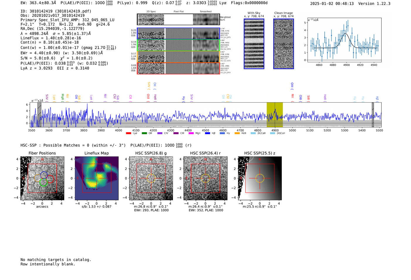The width and height of the screenshot is (411, 280).
Task: Click the yellow highlighted region at 4900 Å
Action: [x=274, y=115]
